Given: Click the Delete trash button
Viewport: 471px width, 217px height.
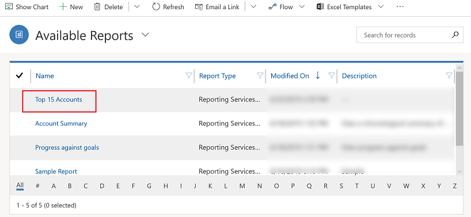Looking at the screenshot, I should coord(108,7).
